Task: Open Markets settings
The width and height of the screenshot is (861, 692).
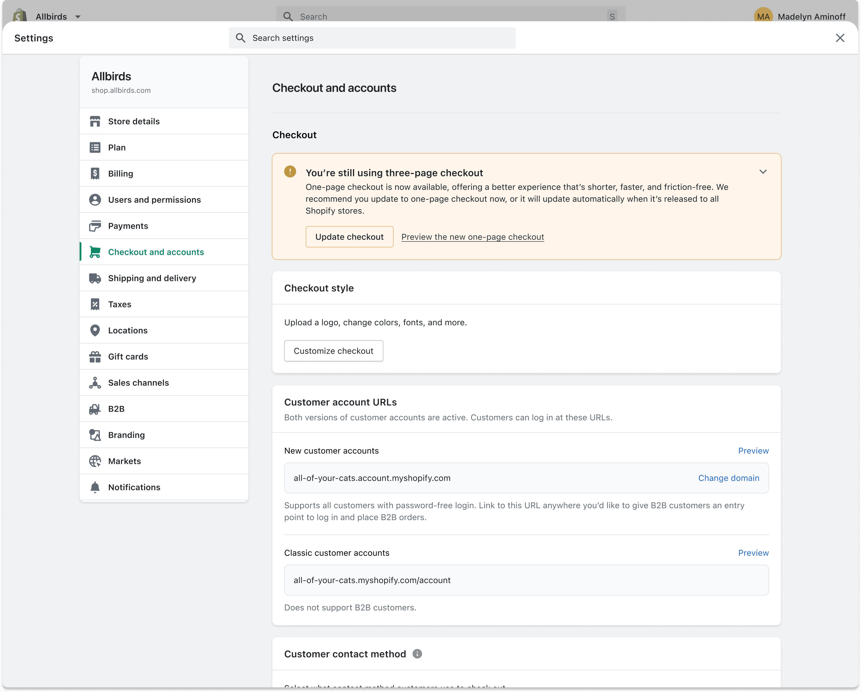Action: point(164,461)
